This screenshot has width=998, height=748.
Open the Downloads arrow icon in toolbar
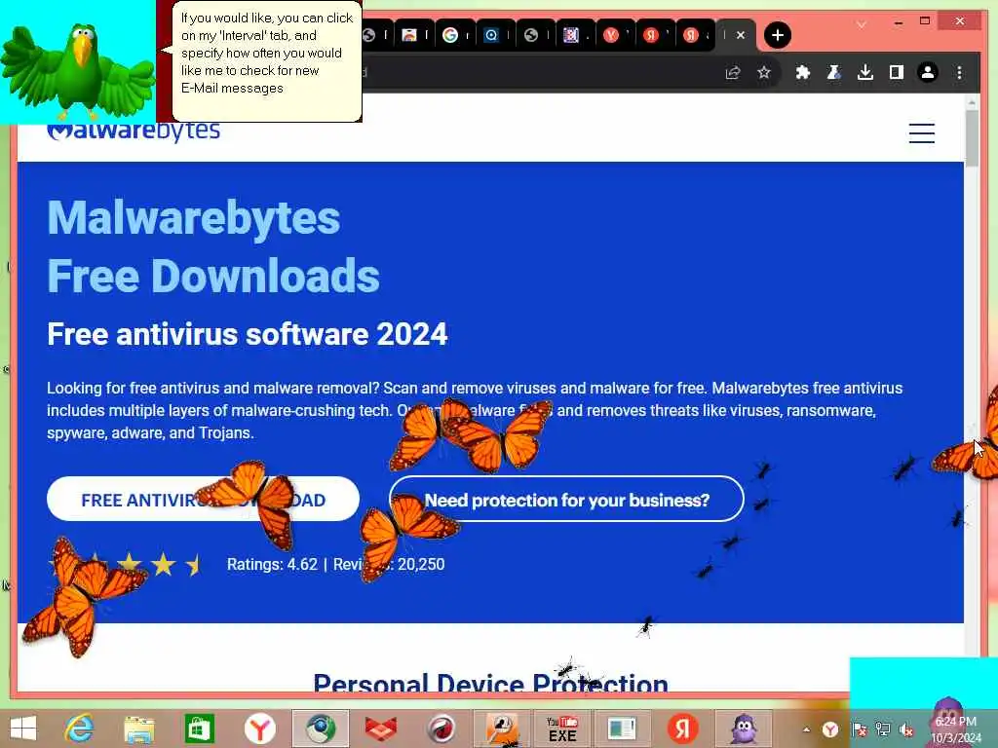click(865, 72)
